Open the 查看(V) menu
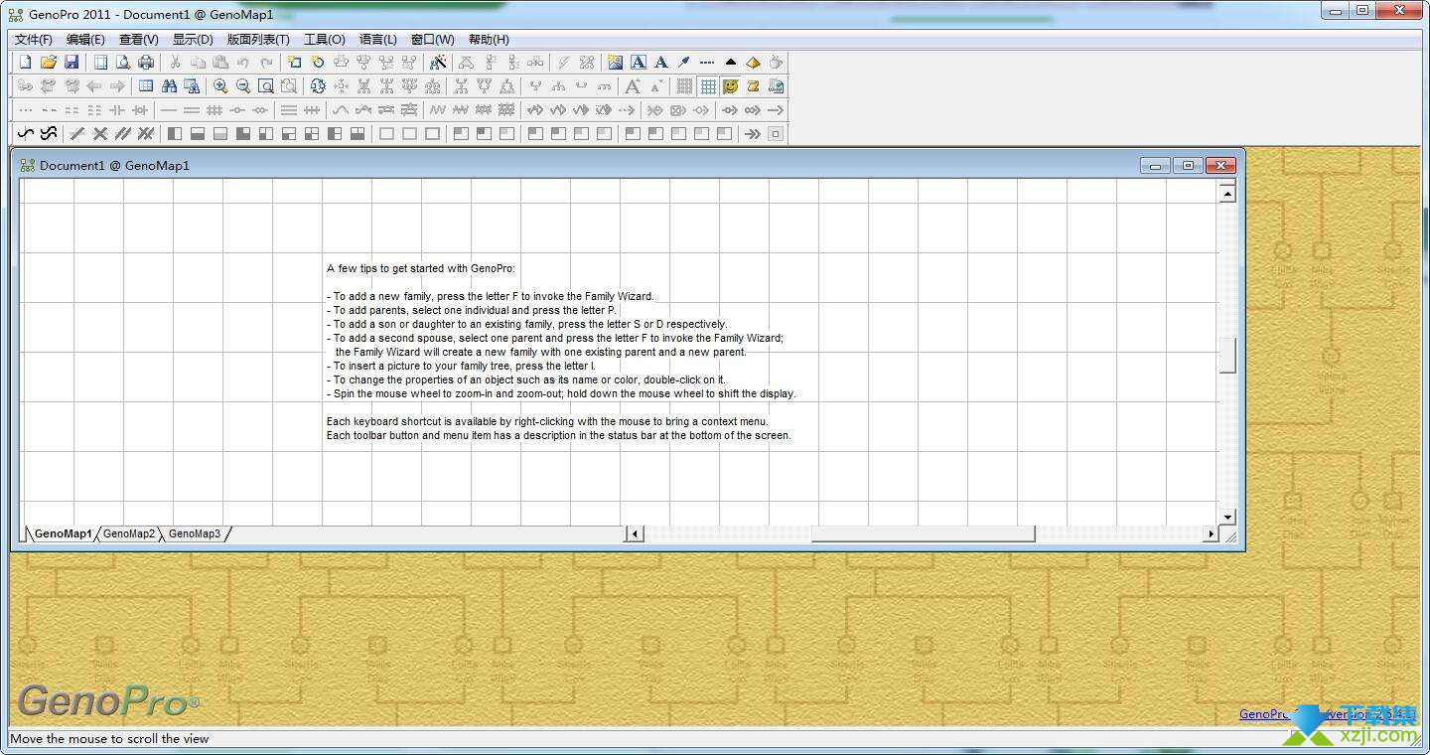Image resolution: width=1430 pixels, height=755 pixels. tap(138, 40)
